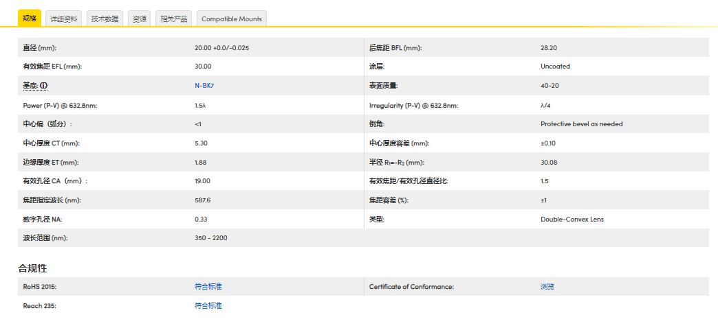Click the type value Double-Convex Lens
Image resolution: width=718 pixels, height=330 pixels.
tap(572, 220)
